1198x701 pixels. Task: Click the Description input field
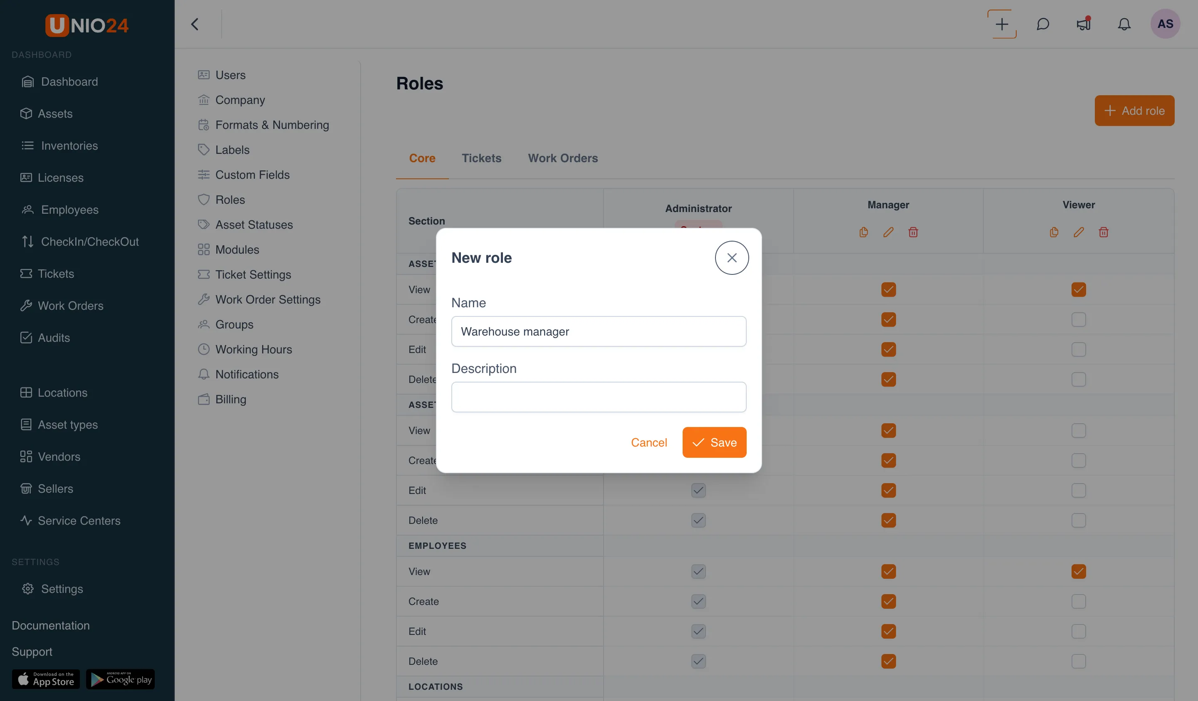(x=599, y=397)
